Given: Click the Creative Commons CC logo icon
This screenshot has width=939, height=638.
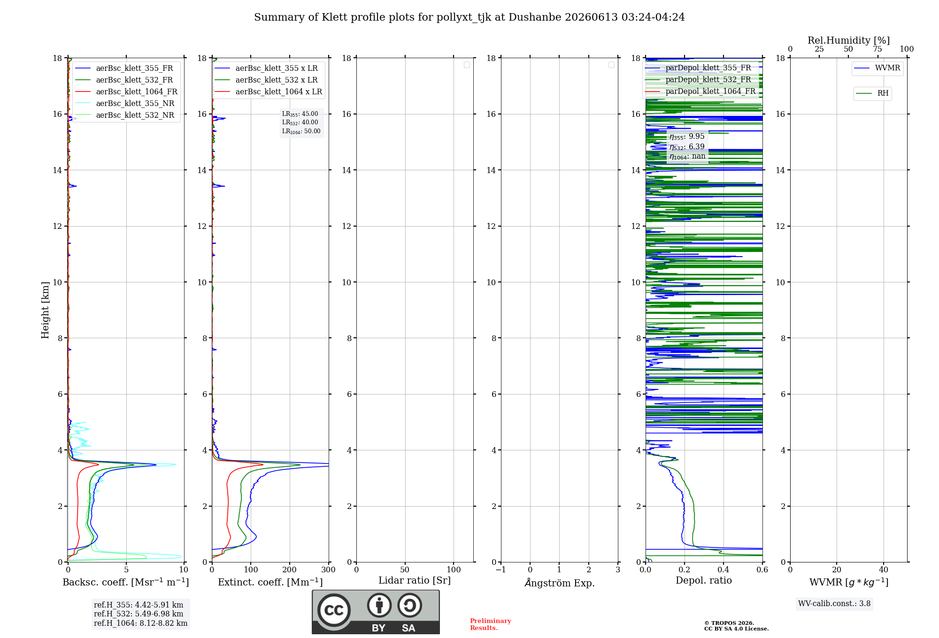Looking at the screenshot, I should (x=334, y=610).
